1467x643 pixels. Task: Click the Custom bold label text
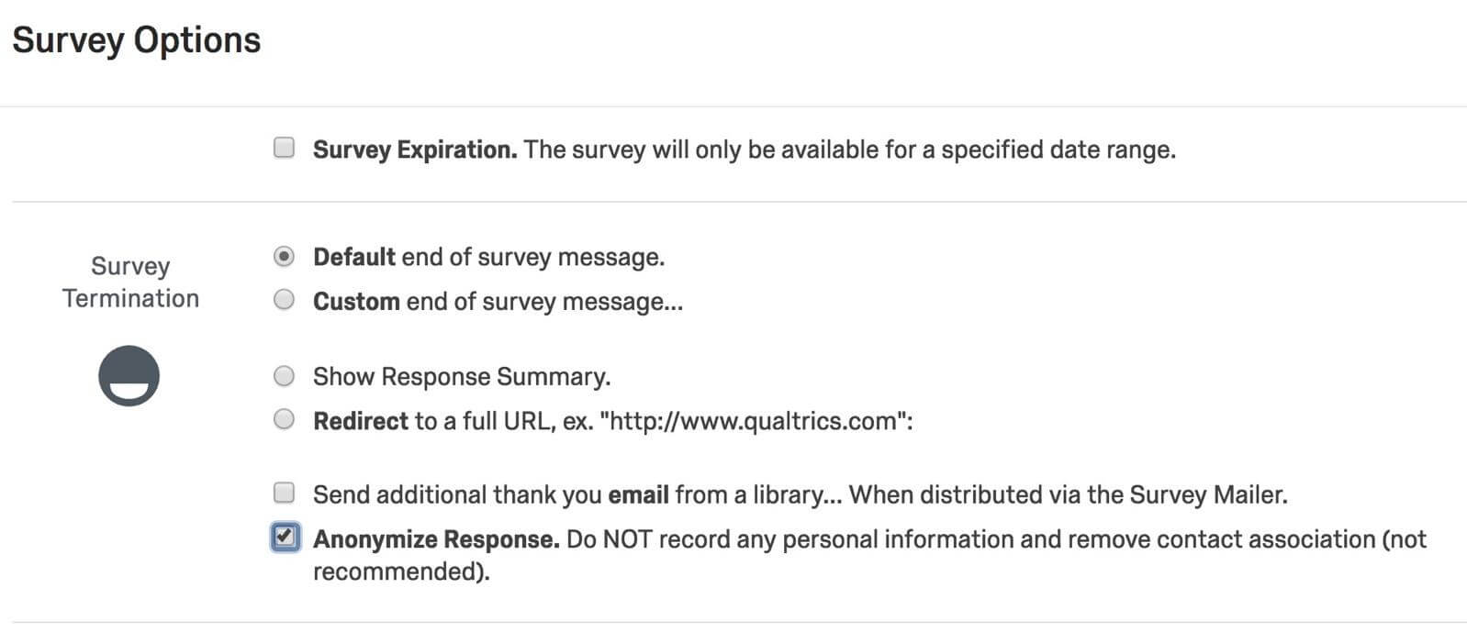[x=356, y=302]
